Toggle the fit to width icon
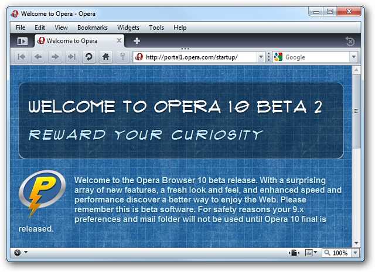The image size is (375, 272). coord(294,253)
